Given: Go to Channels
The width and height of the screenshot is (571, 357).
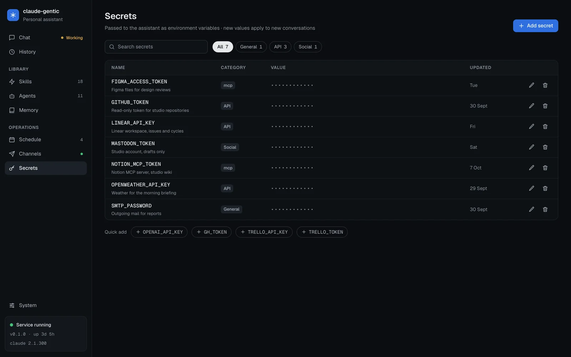Looking at the screenshot, I should coord(46,154).
